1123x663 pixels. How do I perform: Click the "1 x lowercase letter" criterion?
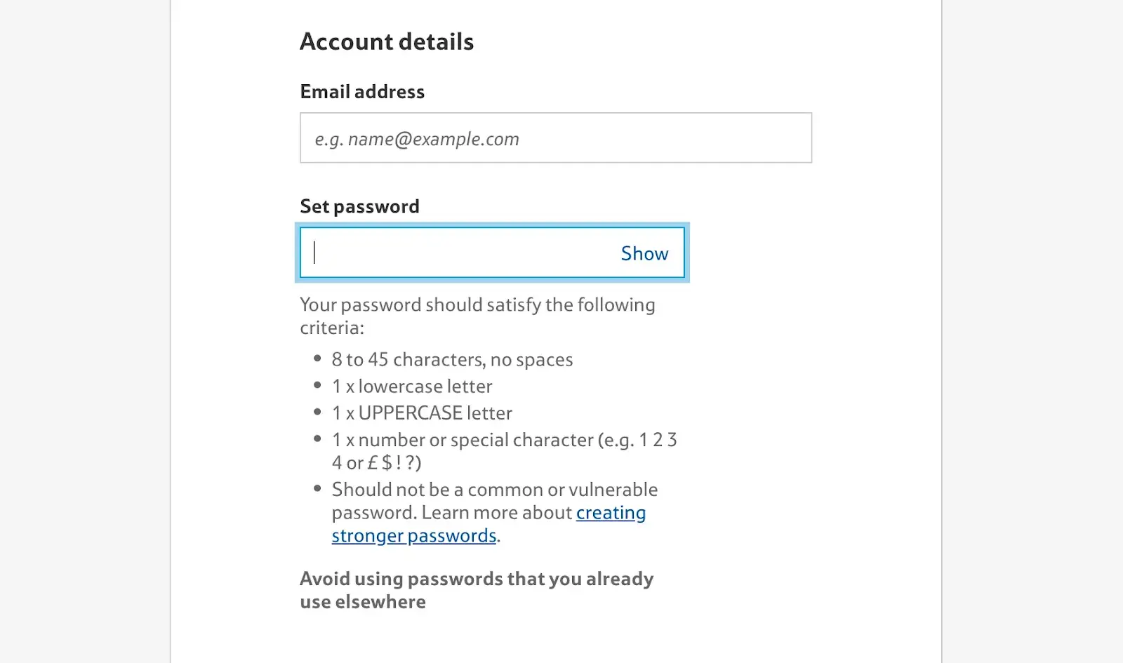click(412, 387)
